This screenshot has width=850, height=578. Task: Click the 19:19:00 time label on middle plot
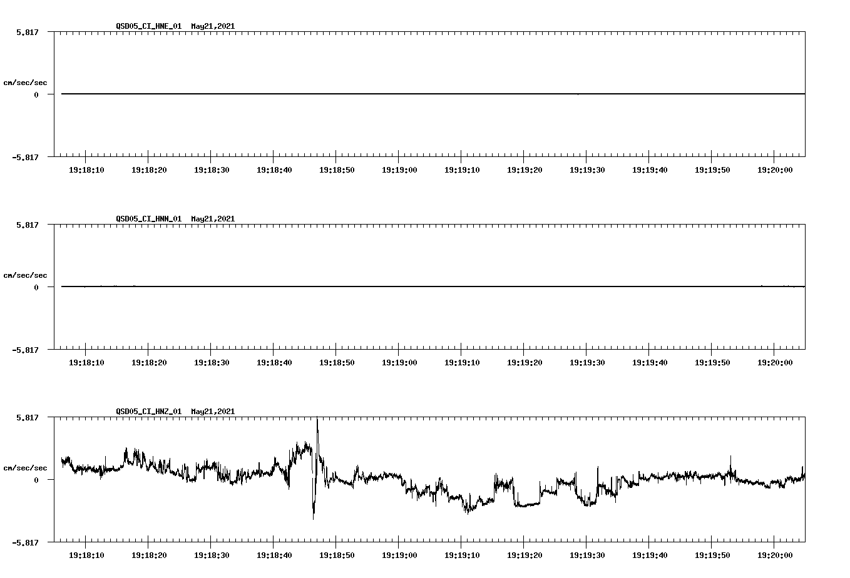click(399, 361)
